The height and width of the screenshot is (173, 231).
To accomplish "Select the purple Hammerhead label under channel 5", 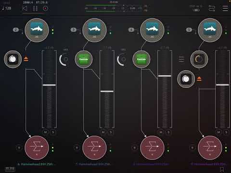I will [x=209, y=164].
